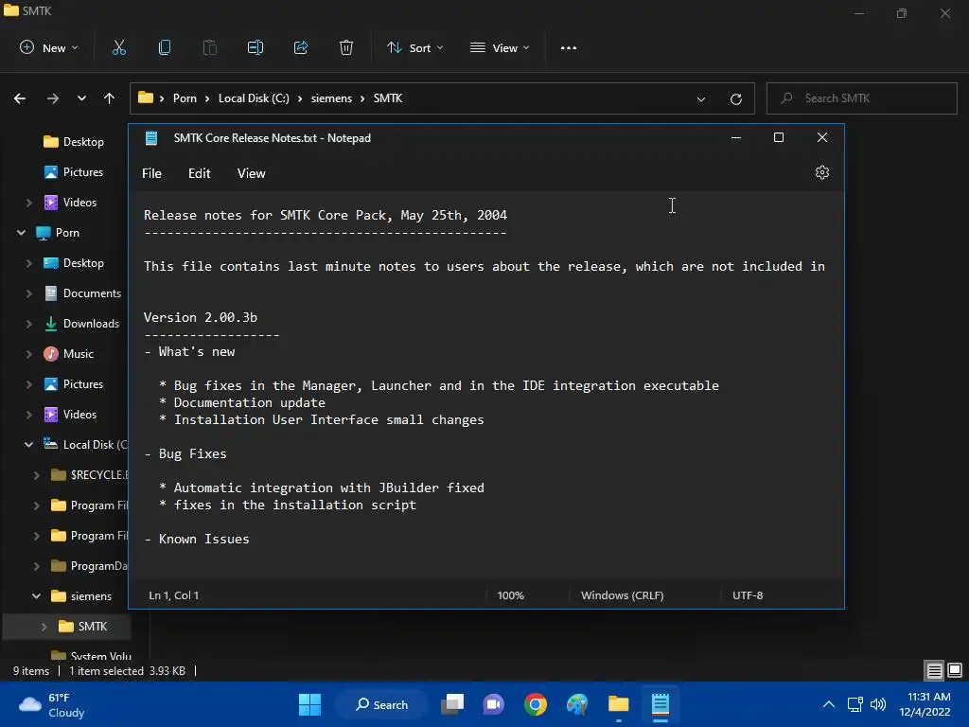The width and height of the screenshot is (969, 727).
Task: Open the Windows Start menu
Action: (309, 704)
